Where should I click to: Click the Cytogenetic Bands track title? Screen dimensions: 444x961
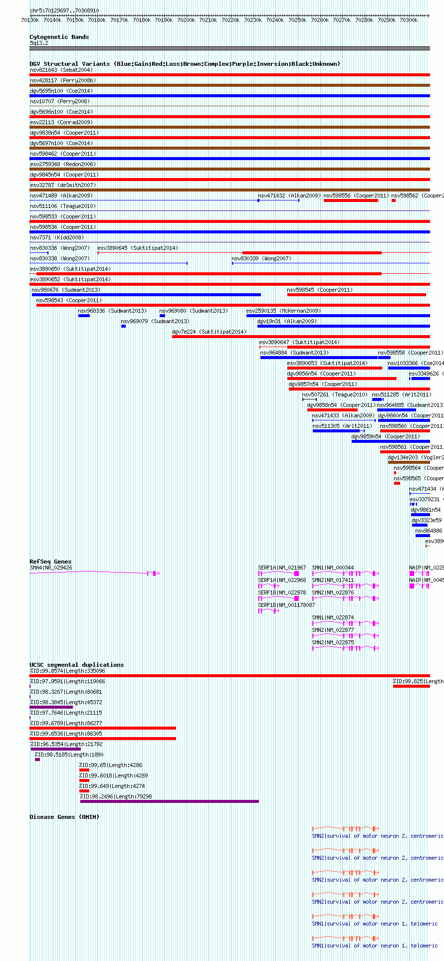tap(59, 37)
